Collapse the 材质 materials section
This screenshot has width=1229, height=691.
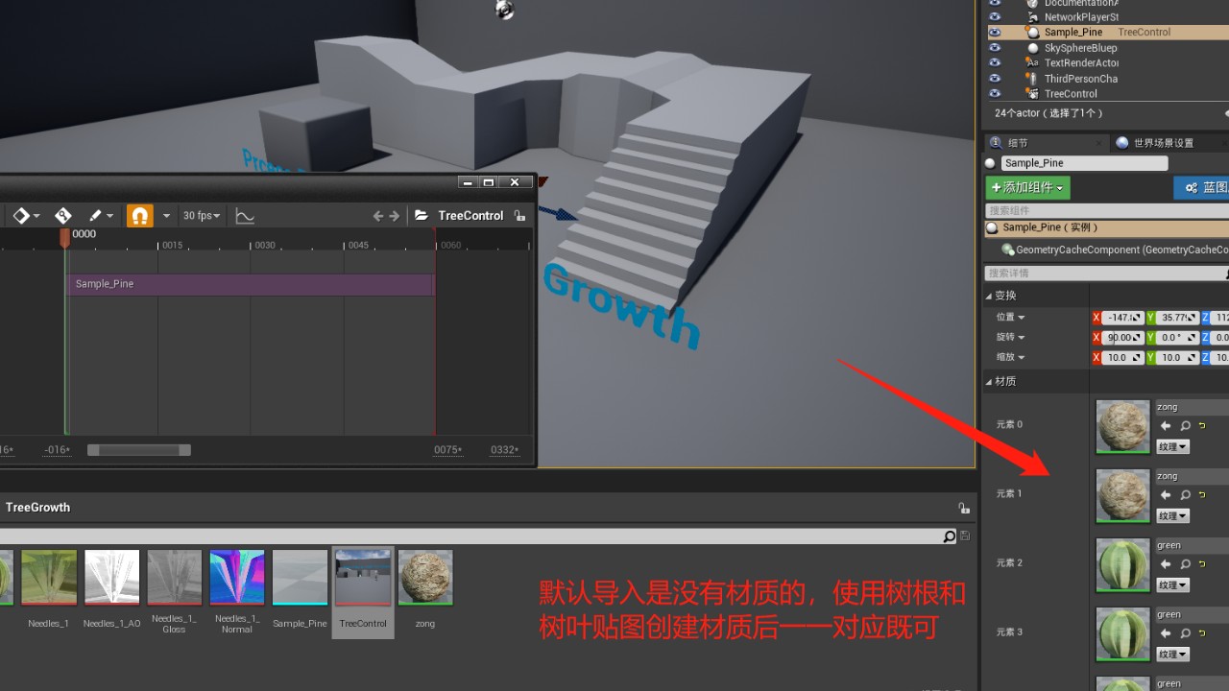pos(989,381)
